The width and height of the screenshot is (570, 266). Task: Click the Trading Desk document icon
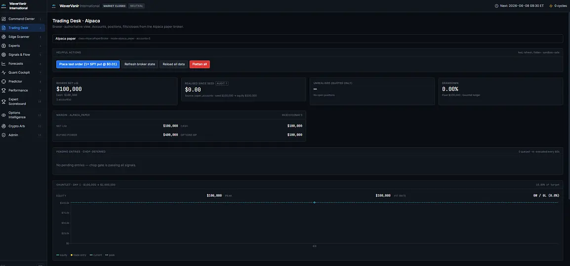(3, 28)
